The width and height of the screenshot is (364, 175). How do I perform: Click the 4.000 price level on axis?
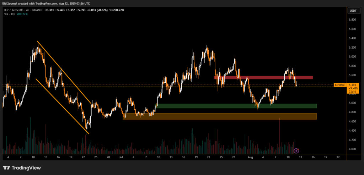(x=352, y=149)
